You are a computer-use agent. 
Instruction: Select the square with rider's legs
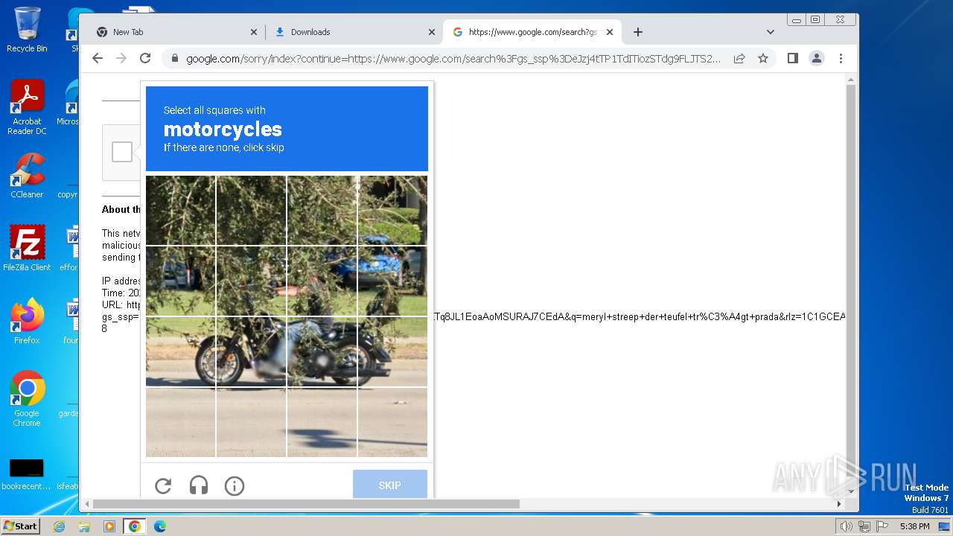coord(322,351)
